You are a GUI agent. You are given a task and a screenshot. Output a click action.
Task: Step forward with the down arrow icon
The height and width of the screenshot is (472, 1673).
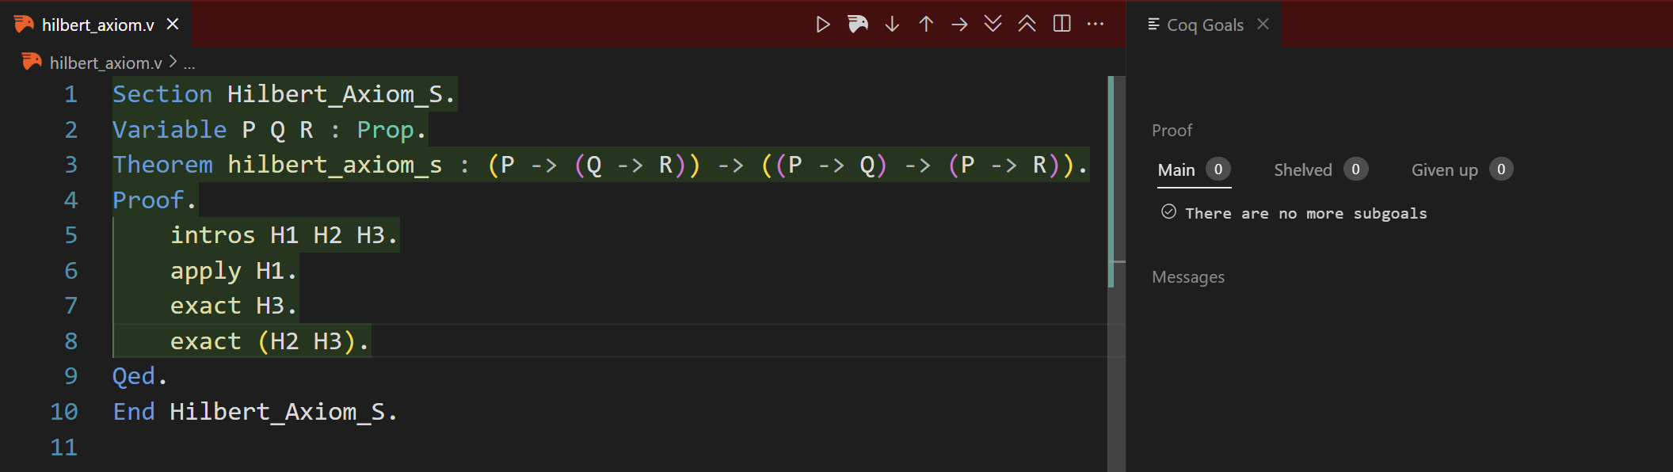point(892,25)
